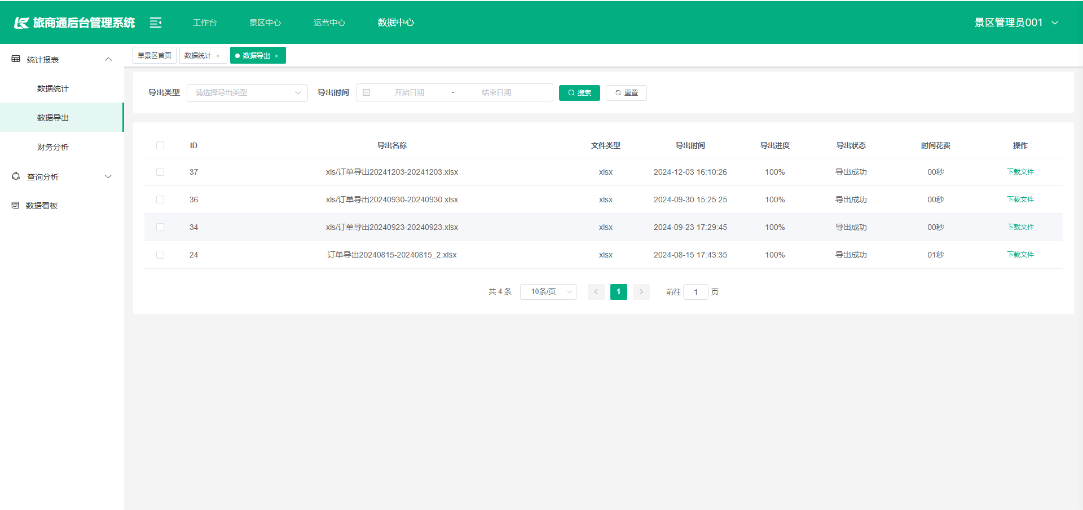Viewport: 1083px width, 510px height.
Task: Open the 请选择导出类型 dropdown
Action: tap(247, 93)
